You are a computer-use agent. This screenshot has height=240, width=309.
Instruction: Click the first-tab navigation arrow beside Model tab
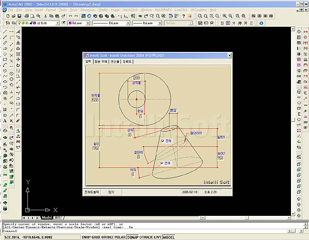point(24,218)
